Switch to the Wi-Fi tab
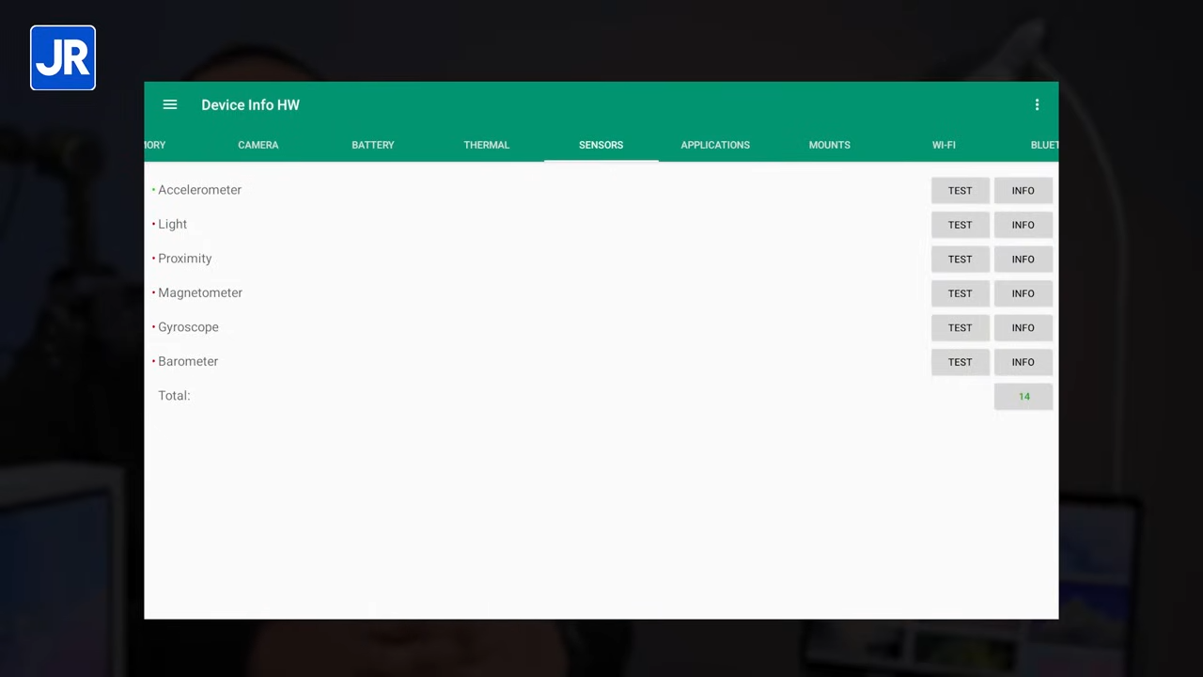Viewport: 1203px width, 677px height. click(944, 145)
